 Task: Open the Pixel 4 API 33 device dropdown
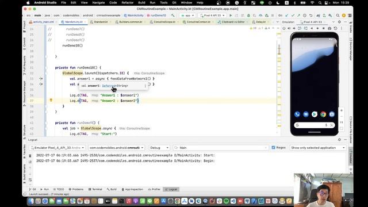point(212,16)
